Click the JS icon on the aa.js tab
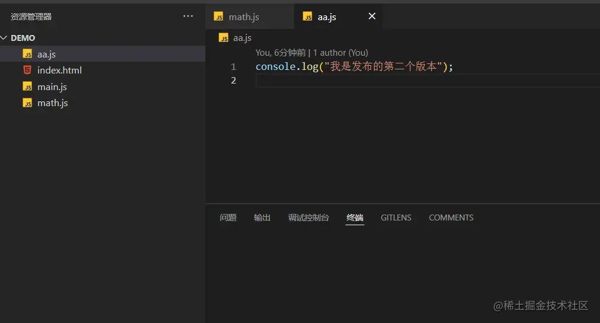This screenshot has height=323, width=600. click(307, 17)
